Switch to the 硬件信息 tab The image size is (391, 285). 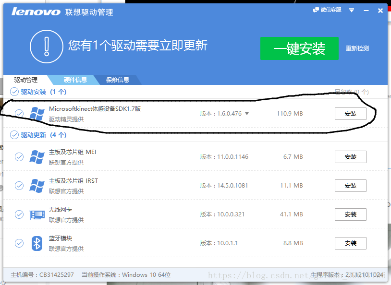pos(75,80)
